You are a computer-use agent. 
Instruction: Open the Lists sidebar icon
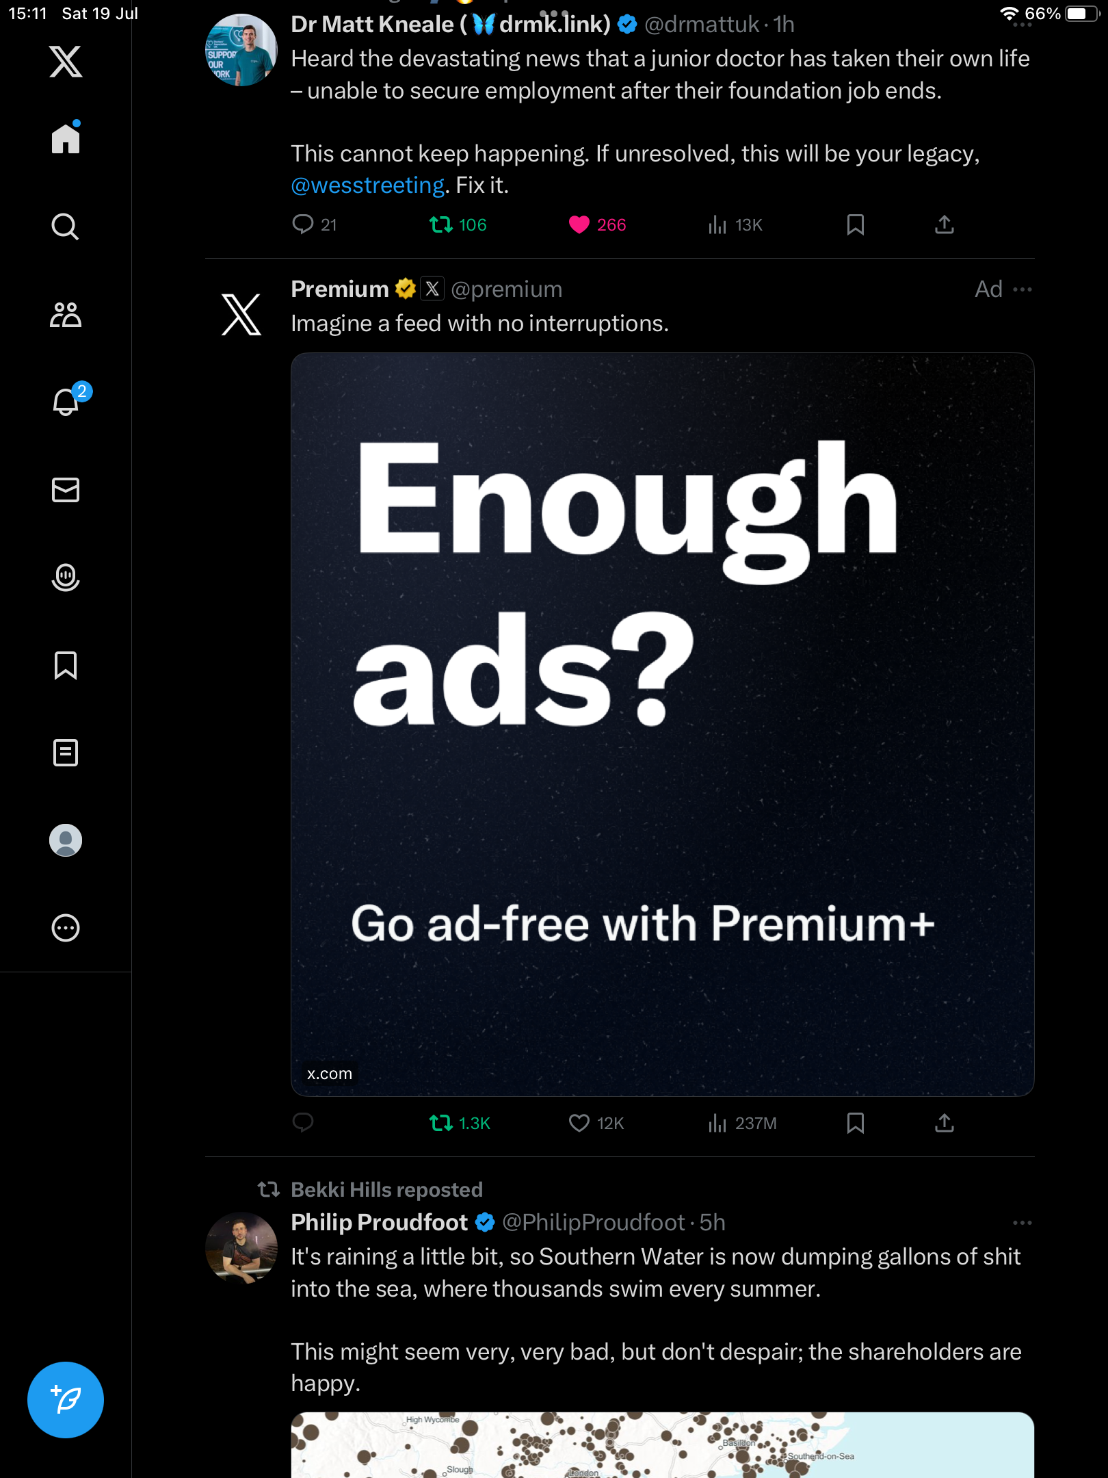point(66,753)
